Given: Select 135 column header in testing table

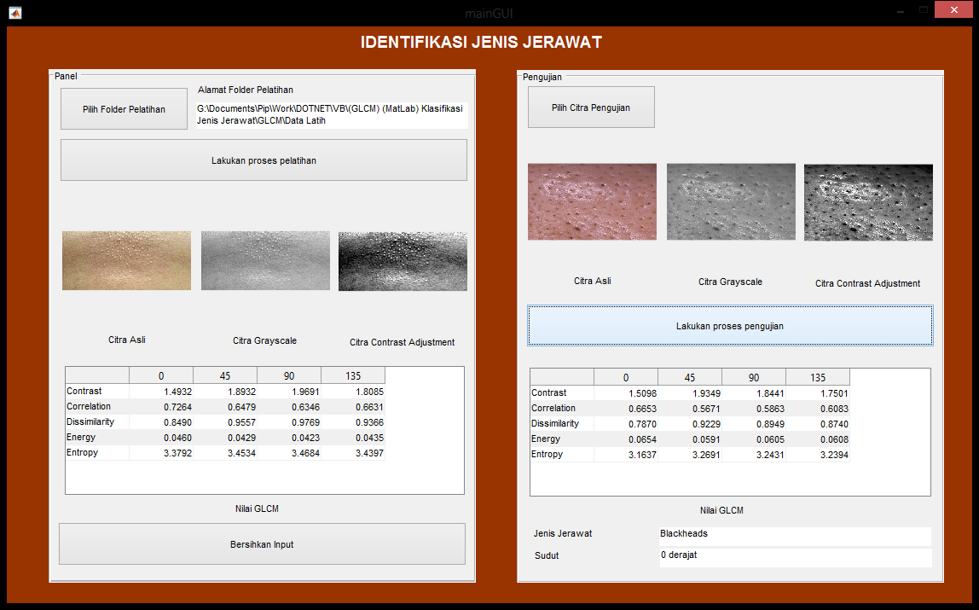Looking at the screenshot, I should (x=818, y=377).
